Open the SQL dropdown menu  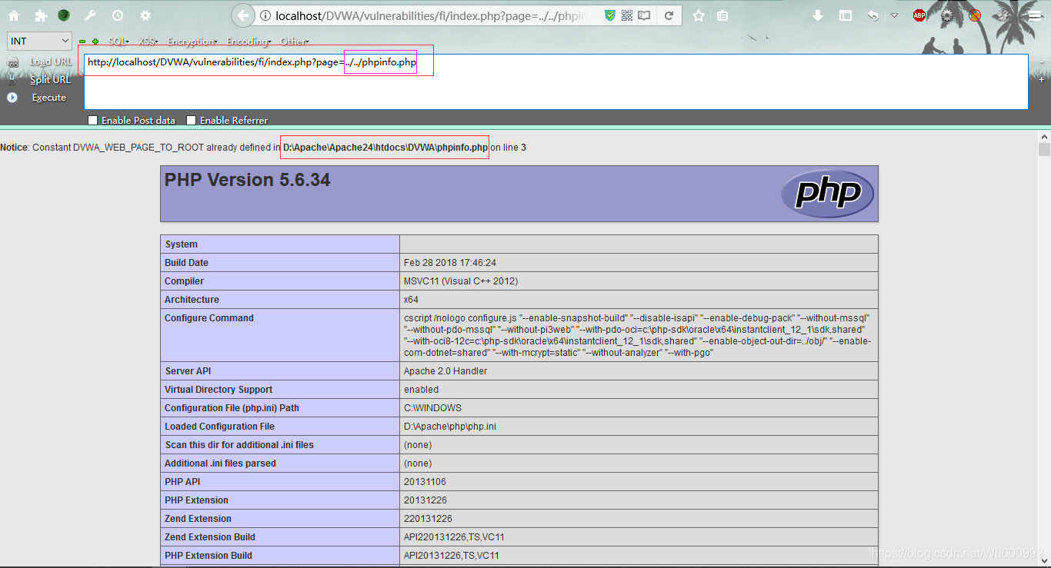(118, 42)
